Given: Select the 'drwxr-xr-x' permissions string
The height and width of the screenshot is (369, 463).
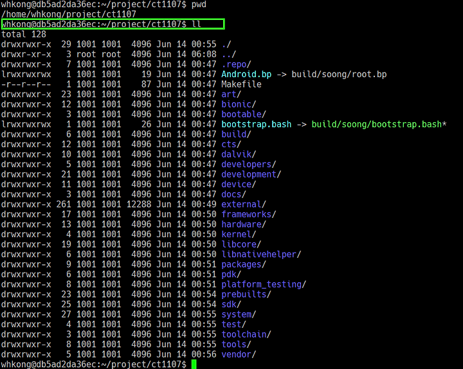Looking at the screenshot, I should coord(26,54).
